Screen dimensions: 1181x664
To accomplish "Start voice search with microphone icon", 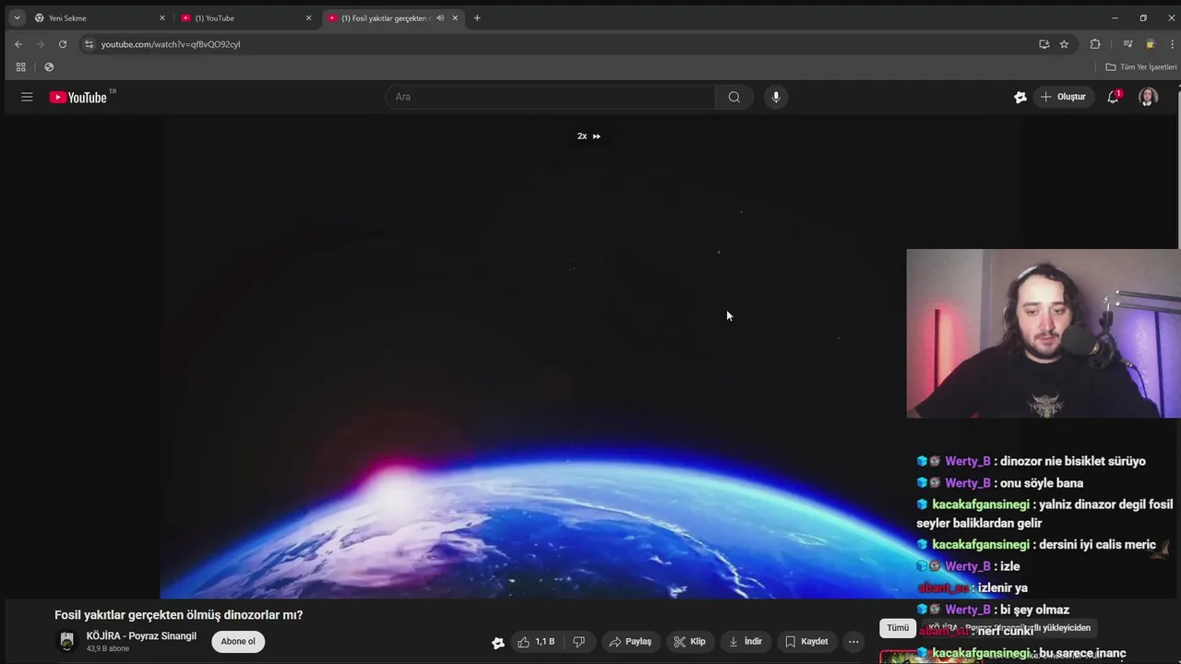I will click(x=776, y=97).
